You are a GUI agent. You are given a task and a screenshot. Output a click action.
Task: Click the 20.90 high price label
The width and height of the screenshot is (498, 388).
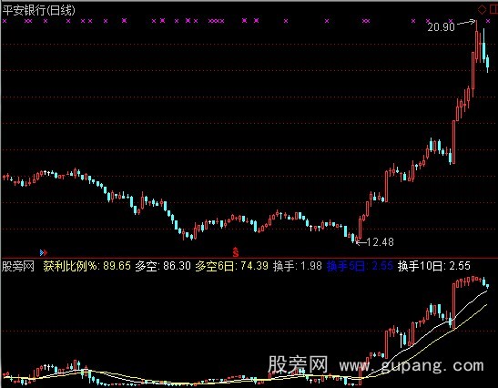point(442,27)
